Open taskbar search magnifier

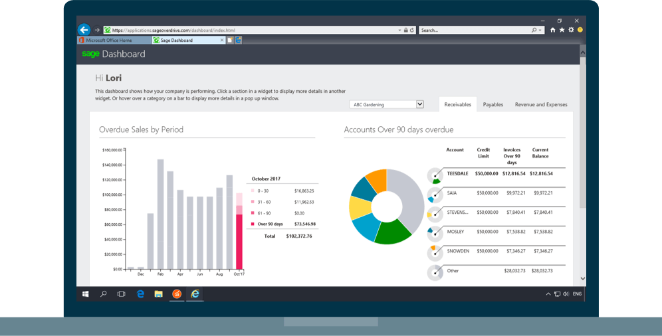104,294
